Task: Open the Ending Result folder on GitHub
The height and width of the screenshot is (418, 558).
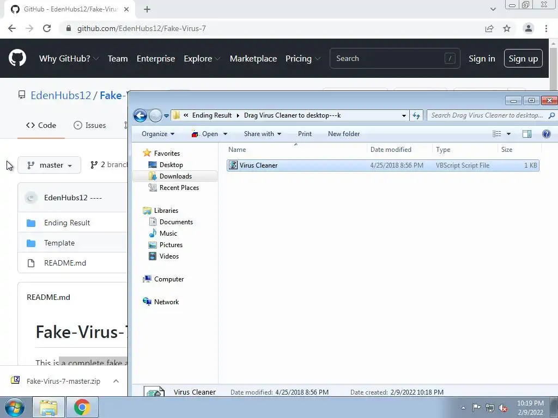Action: click(67, 223)
